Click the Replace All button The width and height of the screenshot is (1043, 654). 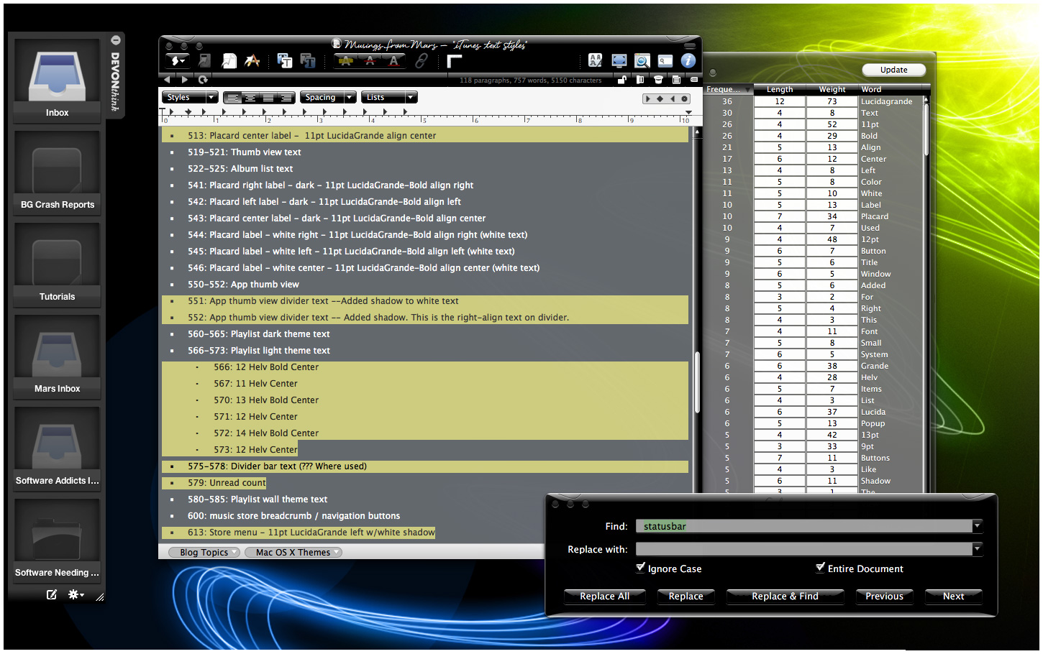[605, 596]
